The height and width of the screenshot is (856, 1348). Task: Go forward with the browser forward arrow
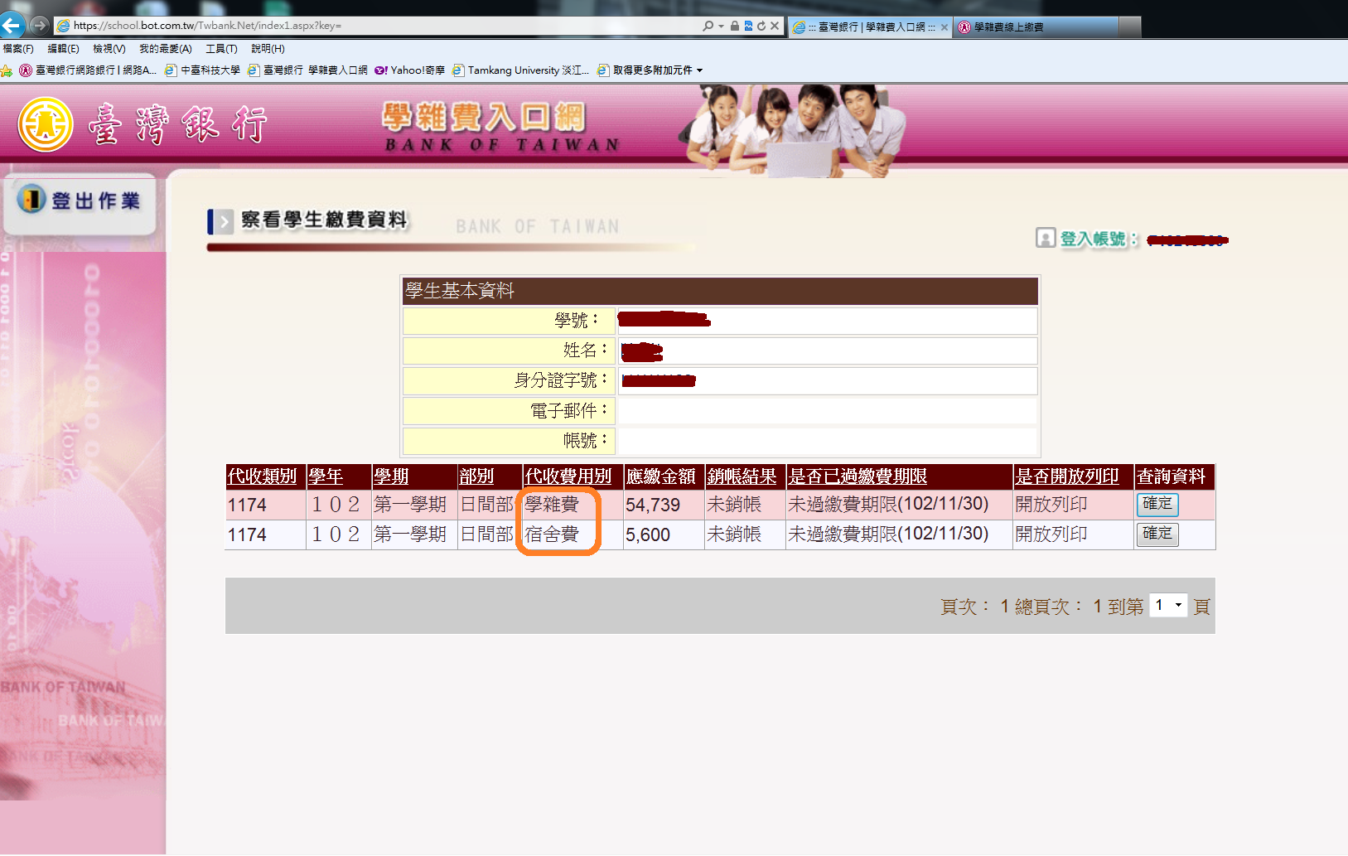[x=39, y=25]
